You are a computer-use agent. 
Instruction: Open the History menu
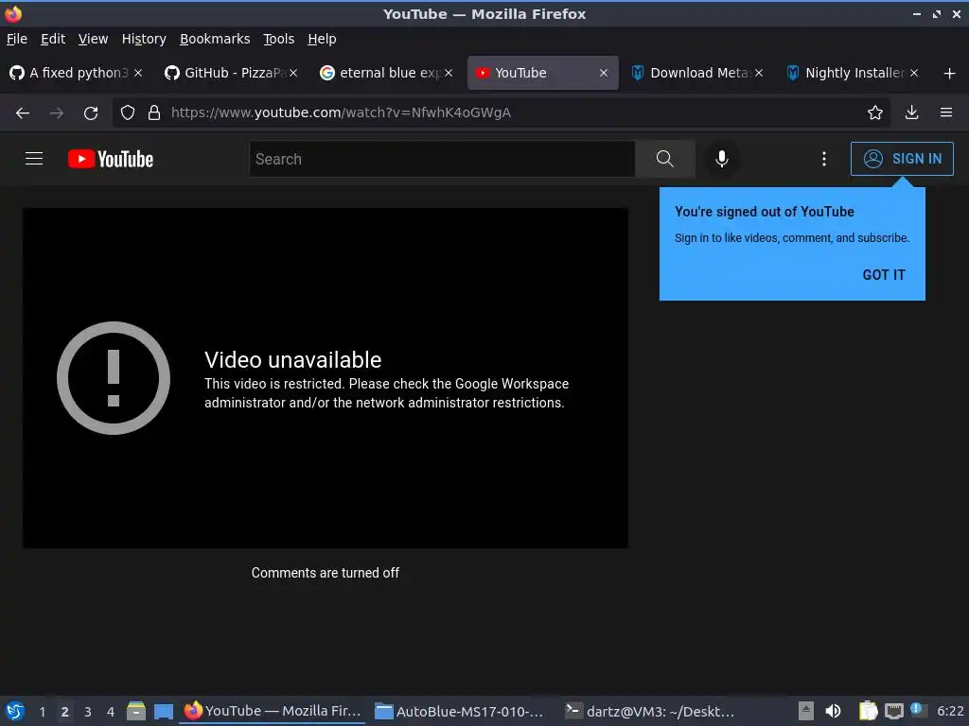point(144,39)
